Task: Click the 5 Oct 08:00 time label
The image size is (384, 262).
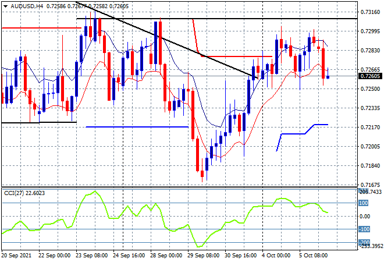Action: (x=313, y=256)
